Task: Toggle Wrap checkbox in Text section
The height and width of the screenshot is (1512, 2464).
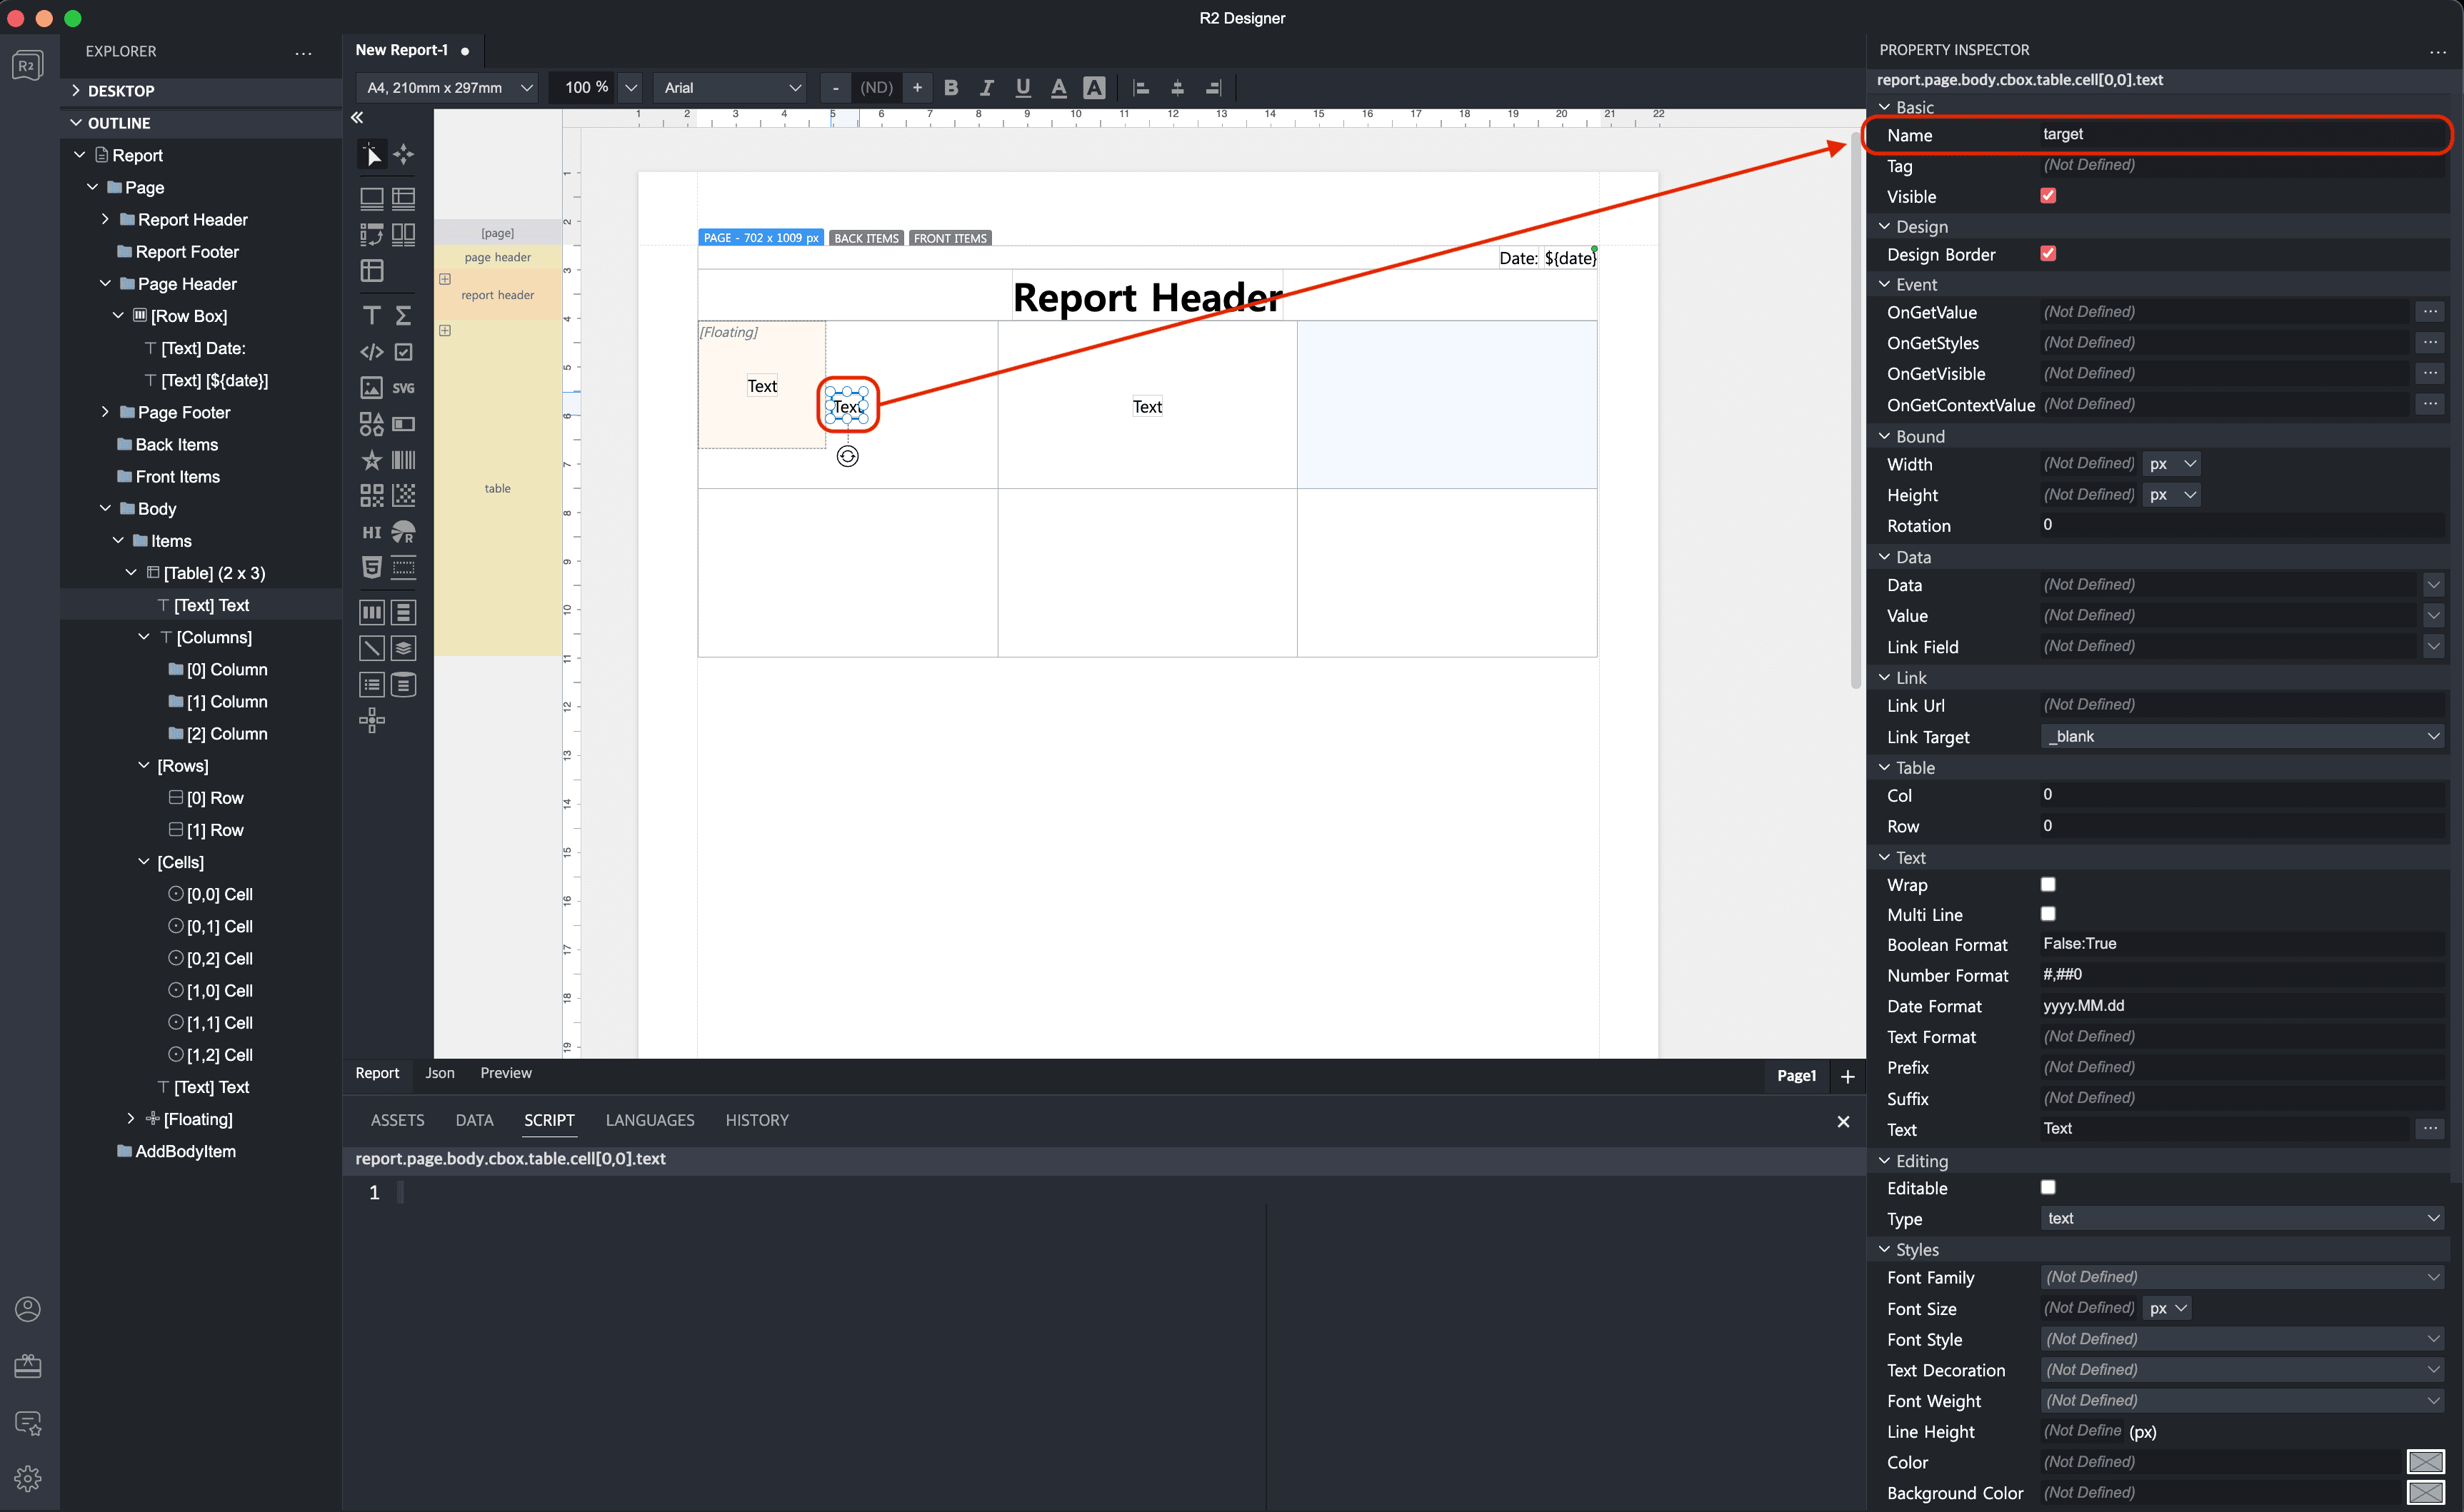Action: pos(2047,884)
